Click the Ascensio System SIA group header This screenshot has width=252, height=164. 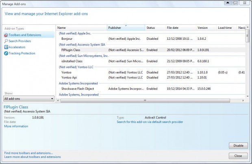coord(82,45)
